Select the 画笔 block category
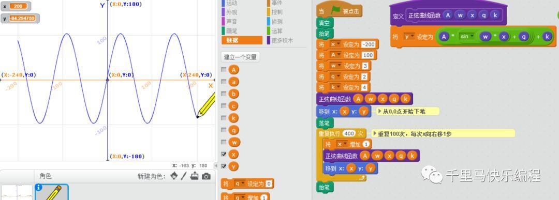This screenshot has height=200, width=559. 231,32
